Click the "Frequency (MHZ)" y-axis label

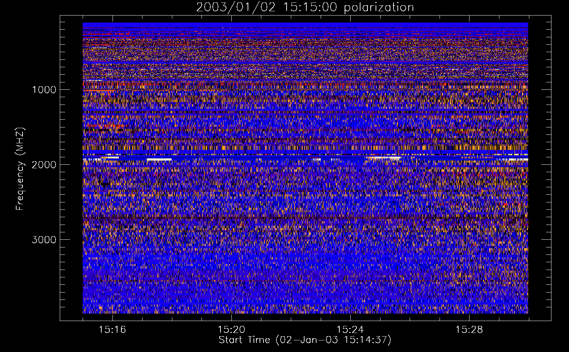[20, 169]
